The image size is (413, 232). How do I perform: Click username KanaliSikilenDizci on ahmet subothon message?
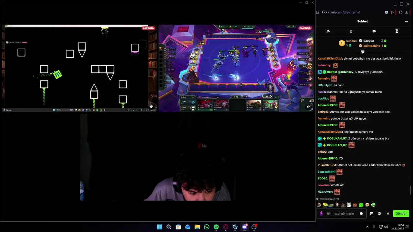(x=330, y=58)
